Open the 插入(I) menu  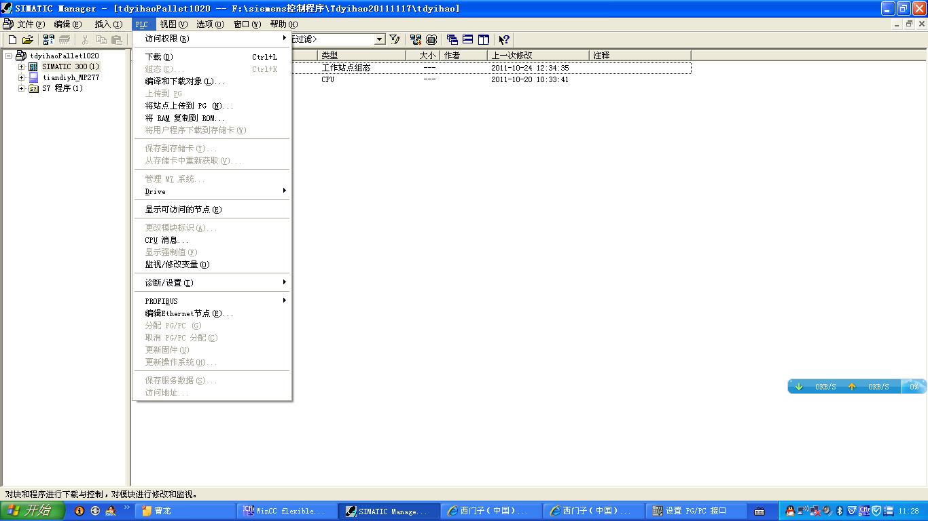click(108, 24)
